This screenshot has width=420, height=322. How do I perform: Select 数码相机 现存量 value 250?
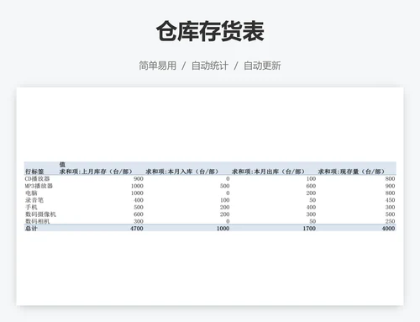(x=390, y=221)
